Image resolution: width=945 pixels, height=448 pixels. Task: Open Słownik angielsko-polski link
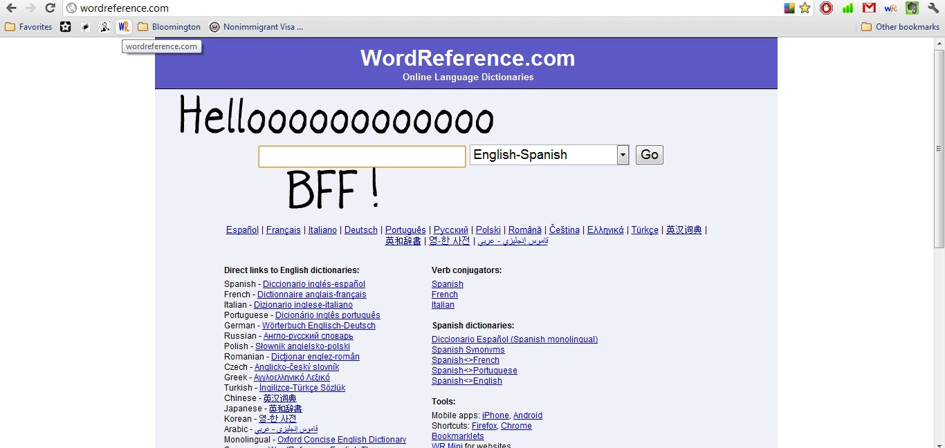(x=302, y=346)
